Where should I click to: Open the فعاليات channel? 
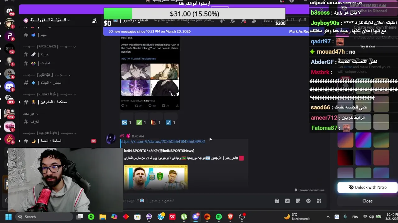(x=59, y=63)
